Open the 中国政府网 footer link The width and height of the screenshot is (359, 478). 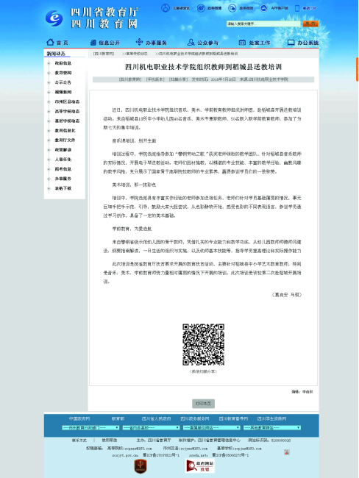(x=79, y=419)
